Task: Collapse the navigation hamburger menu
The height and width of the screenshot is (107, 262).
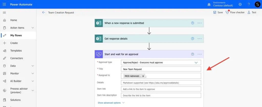Action: [x=5, y=12]
